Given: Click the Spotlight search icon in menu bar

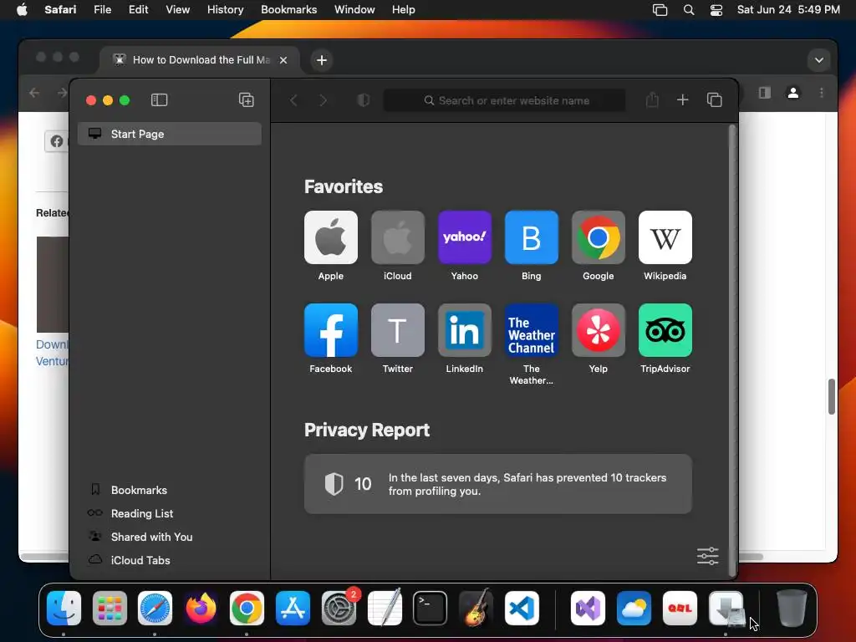Looking at the screenshot, I should [x=689, y=10].
